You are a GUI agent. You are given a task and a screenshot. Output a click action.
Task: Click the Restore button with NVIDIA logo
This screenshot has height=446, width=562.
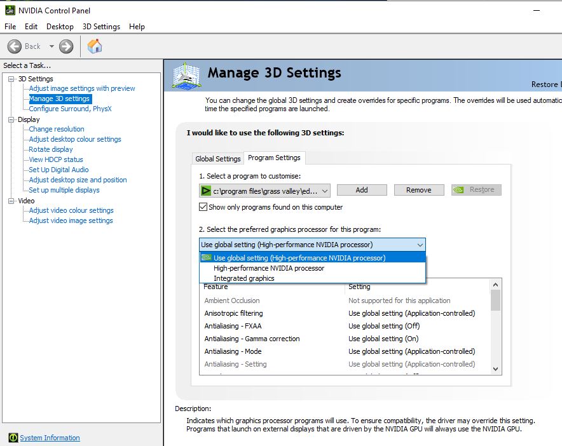(x=476, y=189)
